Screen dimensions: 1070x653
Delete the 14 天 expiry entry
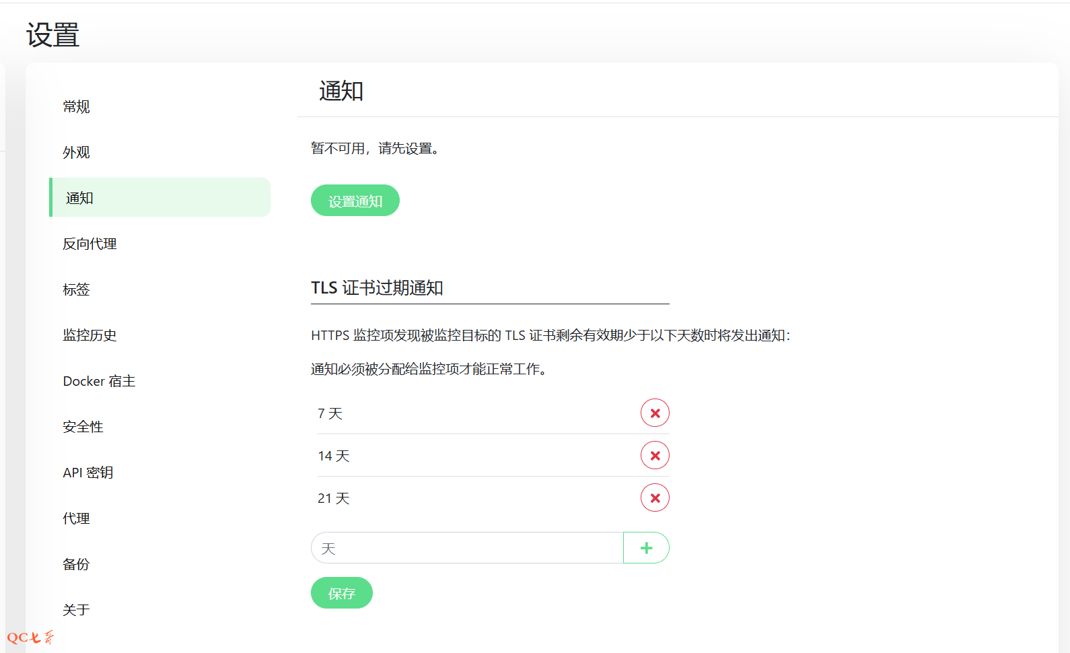click(x=655, y=456)
